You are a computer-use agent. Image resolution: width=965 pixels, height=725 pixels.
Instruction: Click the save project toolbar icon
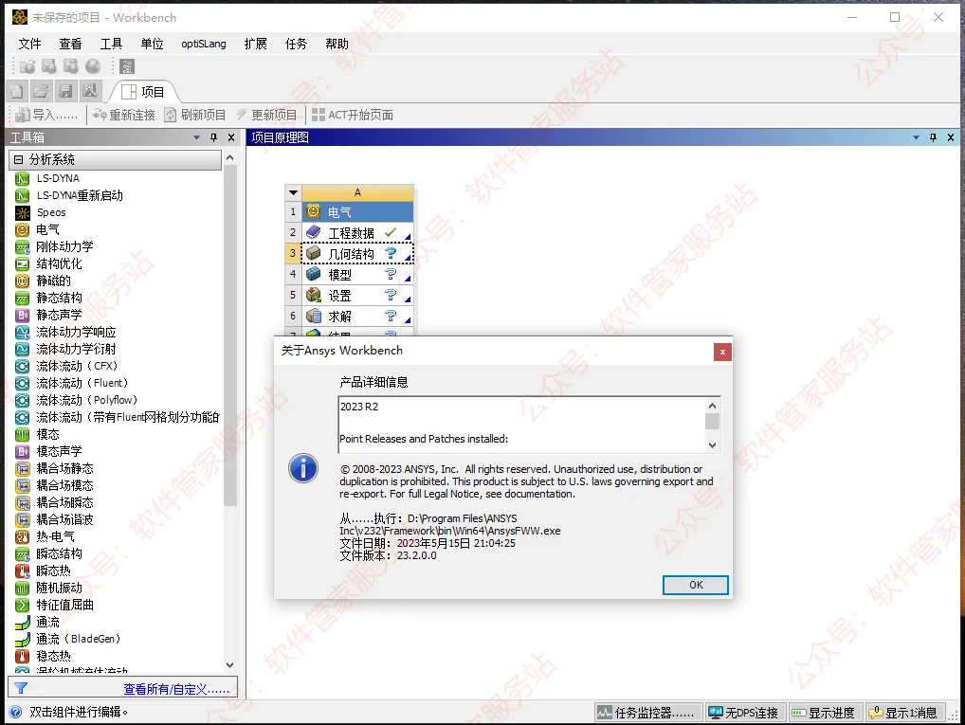(x=64, y=92)
